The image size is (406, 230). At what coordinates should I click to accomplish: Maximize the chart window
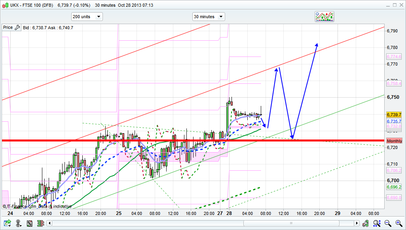tap(392, 5)
